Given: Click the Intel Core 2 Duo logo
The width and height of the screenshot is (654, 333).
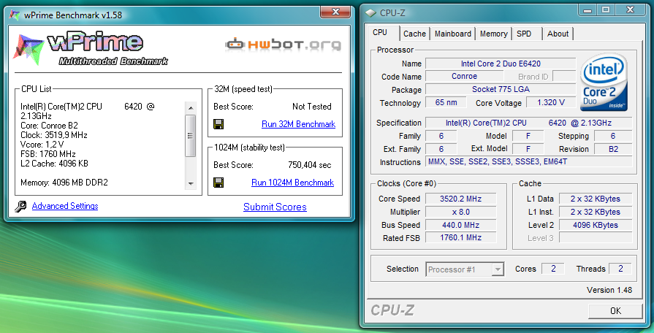Looking at the screenshot, I should tap(605, 82).
